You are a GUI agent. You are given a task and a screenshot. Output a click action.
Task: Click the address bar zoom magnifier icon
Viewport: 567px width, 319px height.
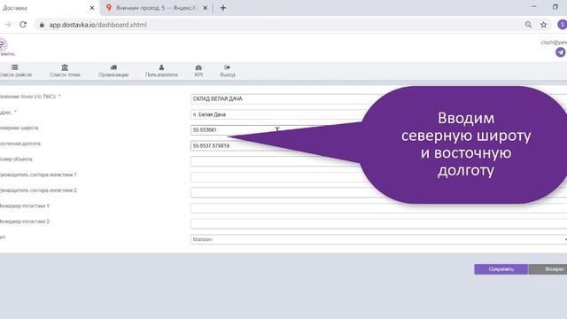[x=528, y=25]
